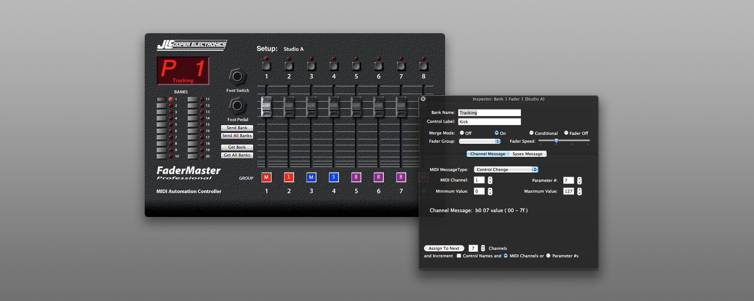Image resolution: width=754 pixels, height=301 pixels.
Task: Click MIDI Channel stepper
Action: [x=490, y=180]
